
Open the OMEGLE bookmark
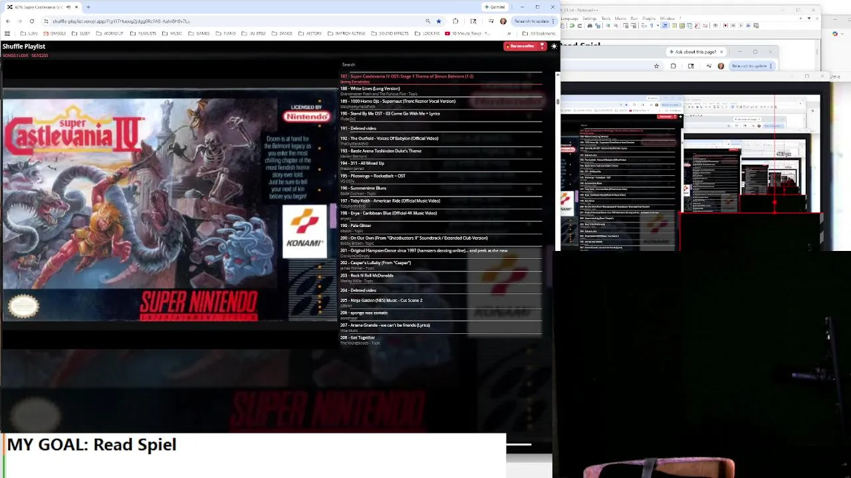tap(54, 33)
